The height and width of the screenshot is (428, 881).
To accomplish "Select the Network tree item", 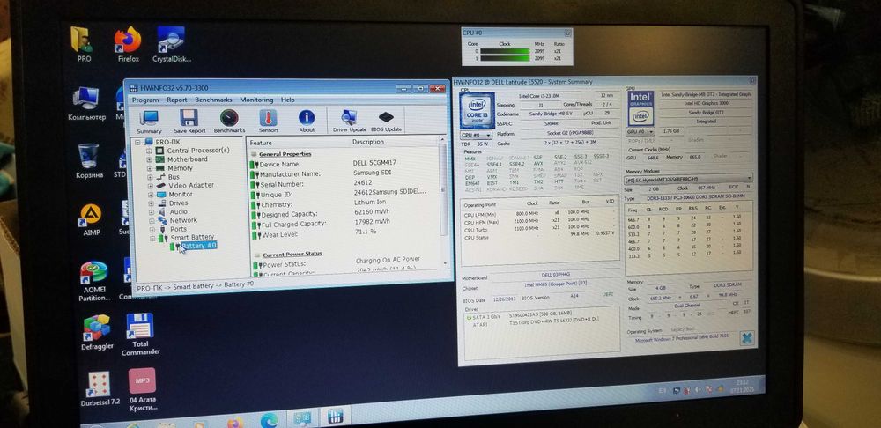I will (x=183, y=220).
